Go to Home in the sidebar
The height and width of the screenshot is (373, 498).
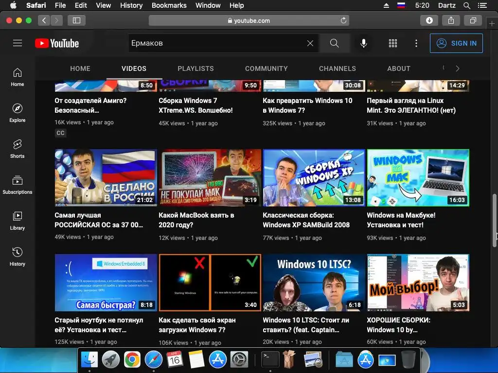[x=18, y=77]
